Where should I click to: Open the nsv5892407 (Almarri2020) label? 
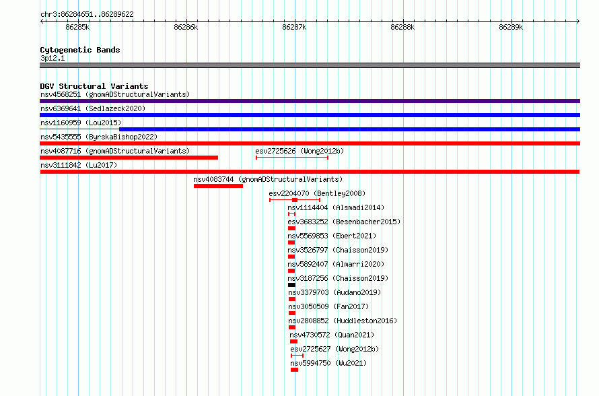336,264
